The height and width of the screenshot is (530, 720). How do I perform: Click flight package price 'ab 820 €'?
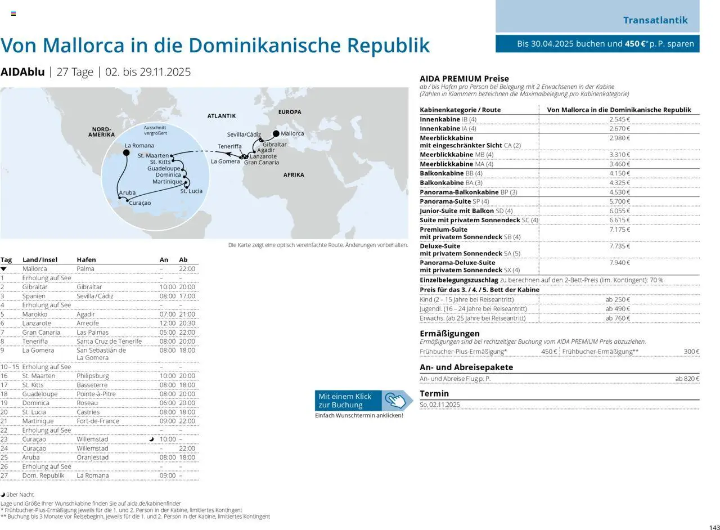(x=687, y=379)
